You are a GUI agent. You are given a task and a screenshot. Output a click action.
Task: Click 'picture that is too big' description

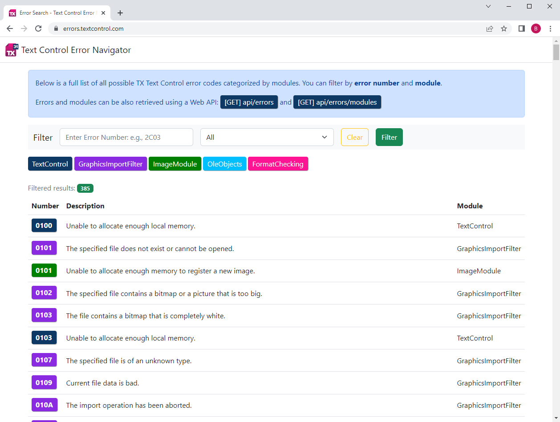pos(164,293)
